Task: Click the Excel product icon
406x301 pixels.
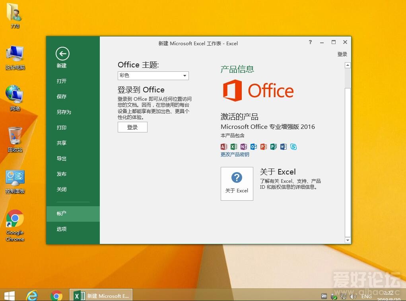Action: (x=234, y=147)
